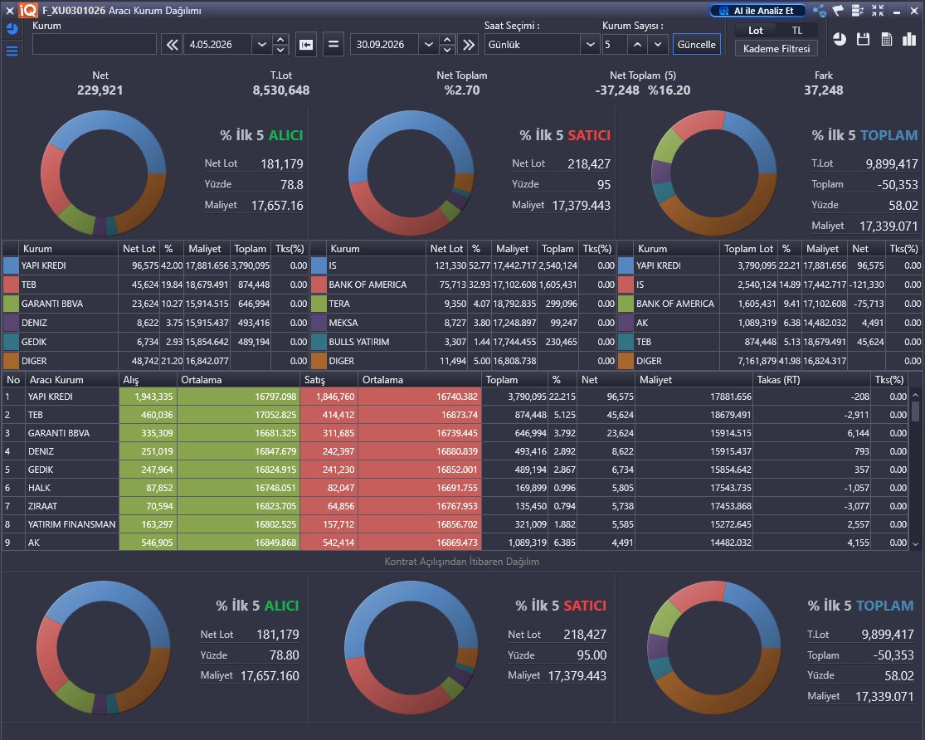Viewport: 925px width, 740px height.
Task: Click the scrollbar down arrow of the main table
Action: coord(915,543)
